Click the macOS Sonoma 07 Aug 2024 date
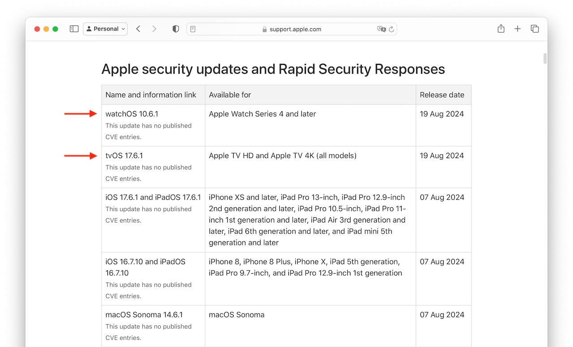This screenshot has width=573, height=347. click(x=442, y=315)
